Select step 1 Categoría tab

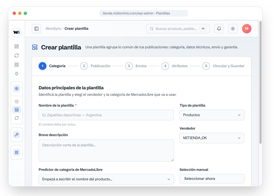click(52, 66)
